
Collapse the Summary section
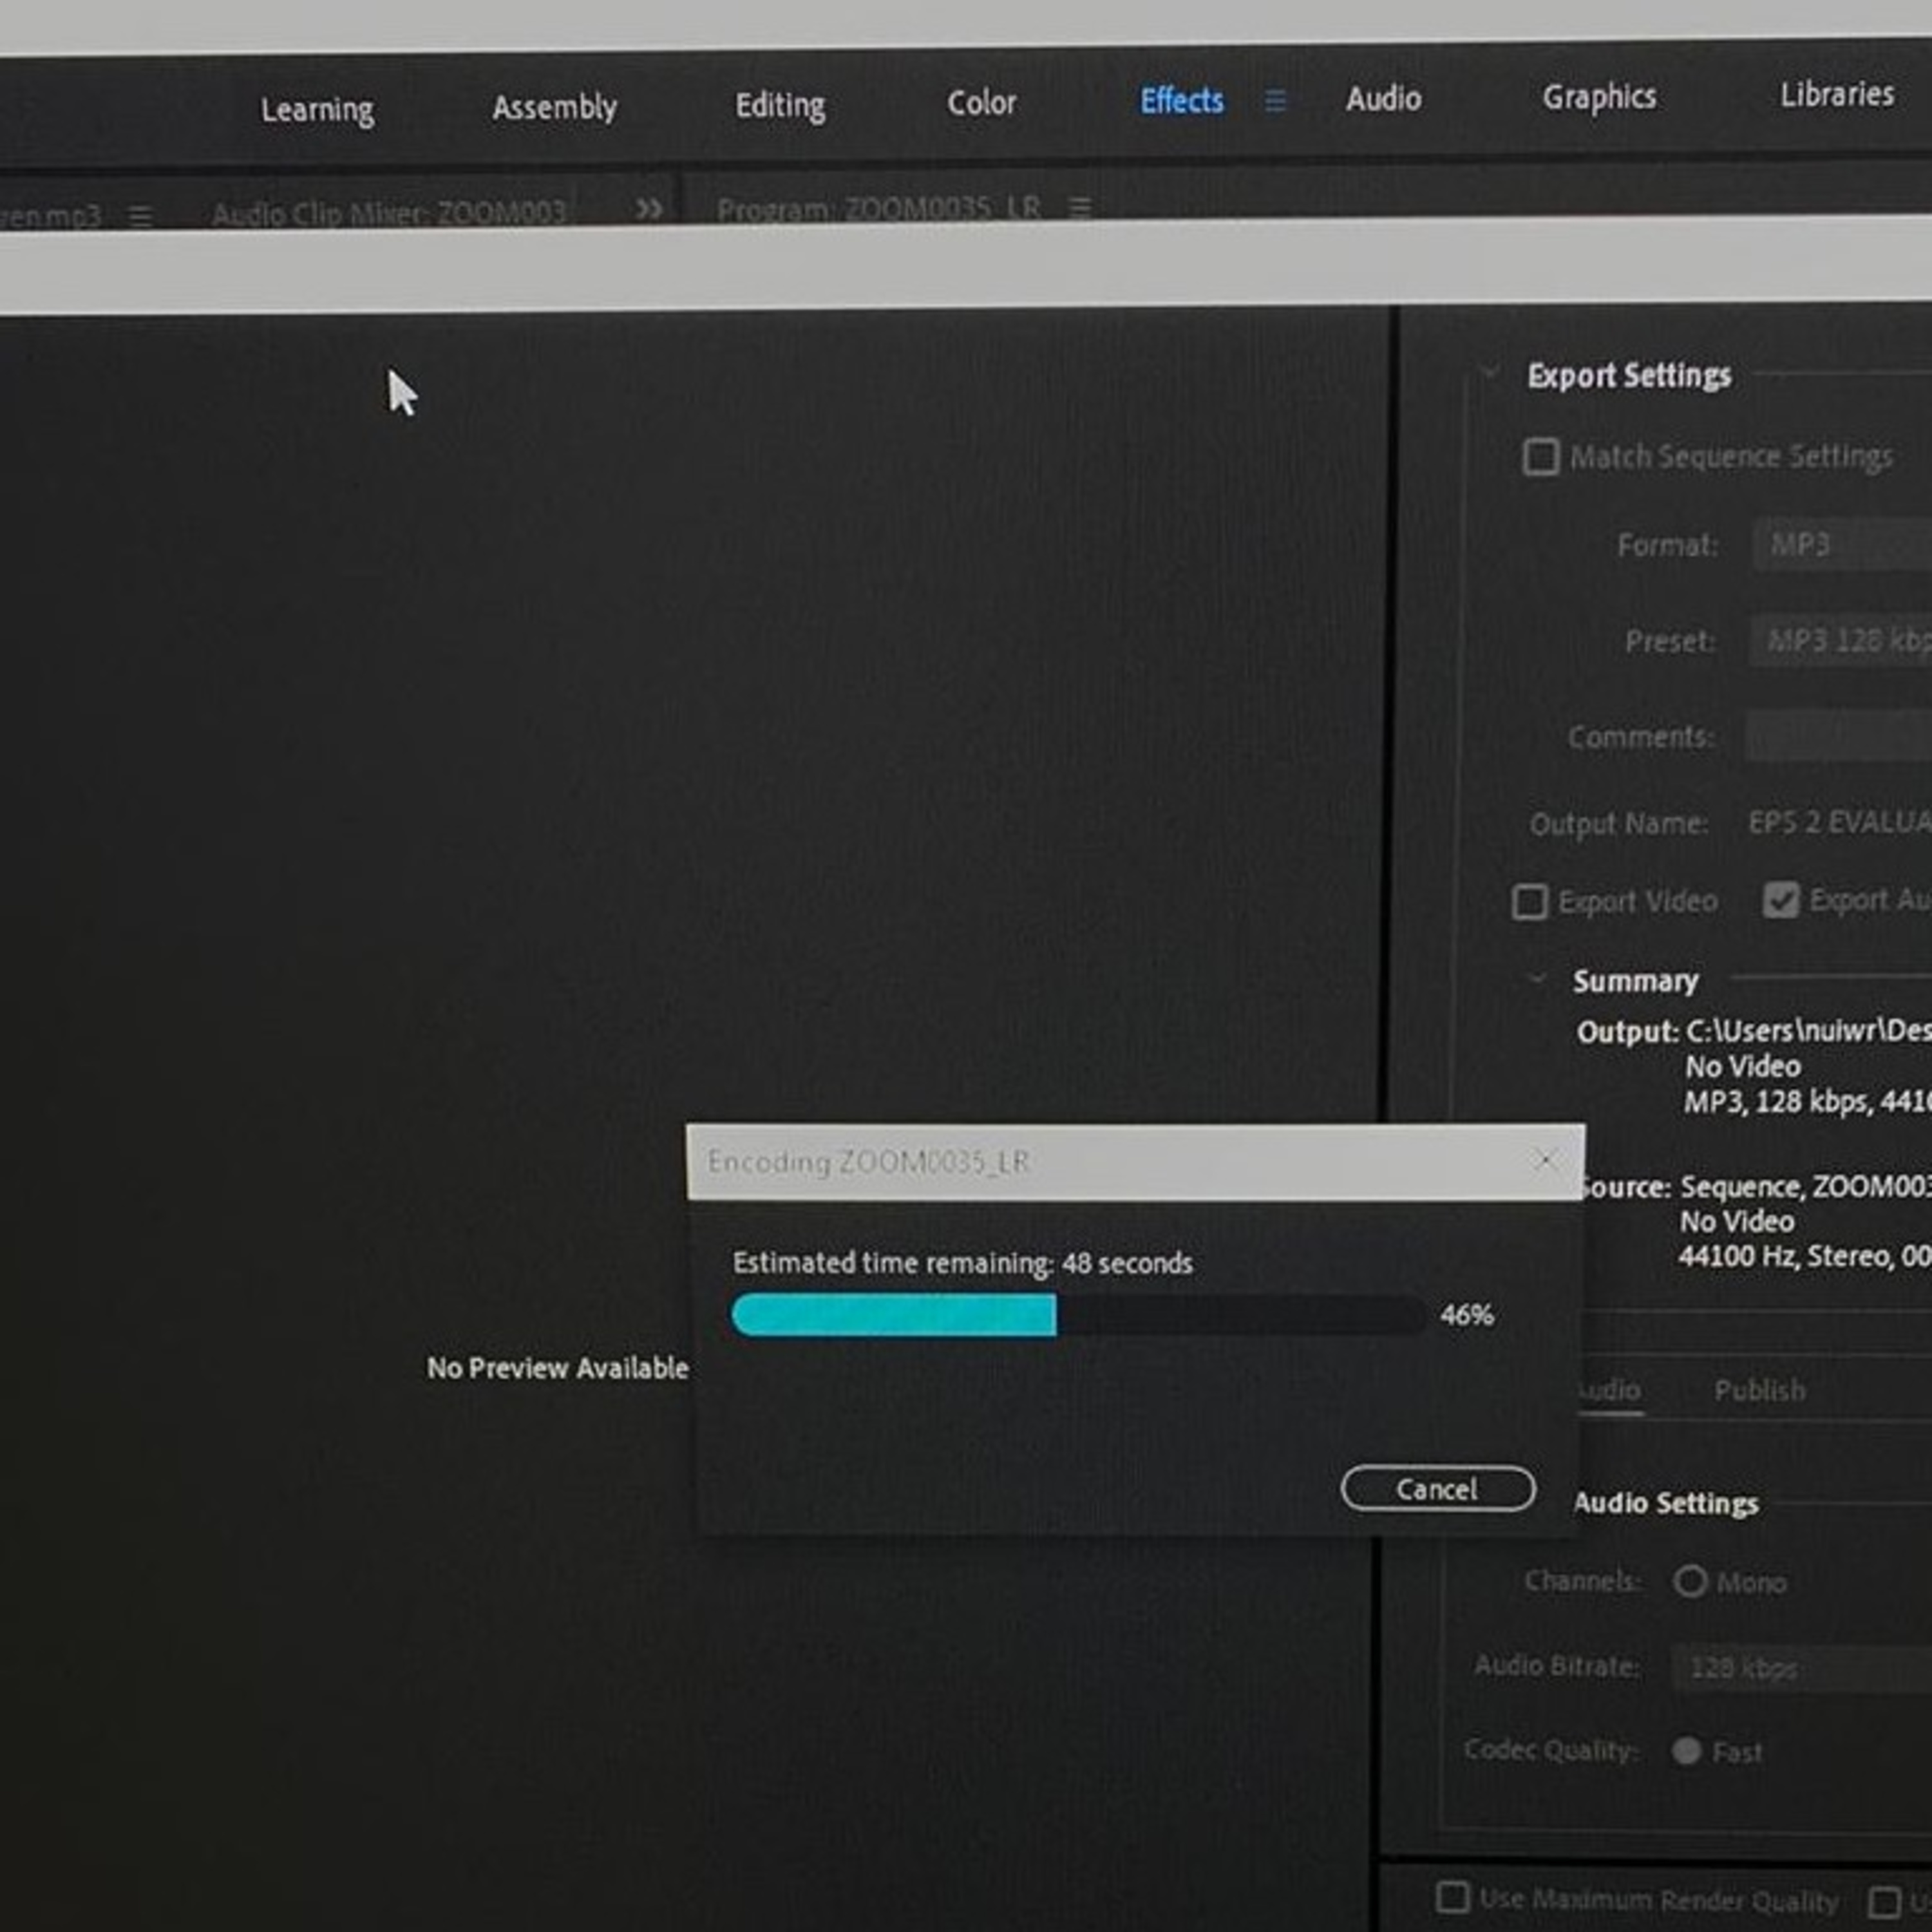coord(1537,979)
